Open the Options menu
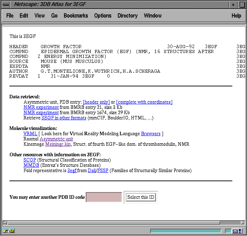Image resolution: width=247 pixels, height=236 pixels. (103, 15)
